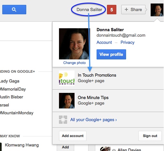164x151 pixels.
Task: Click the View profile button
Action: tap(111, 54)
